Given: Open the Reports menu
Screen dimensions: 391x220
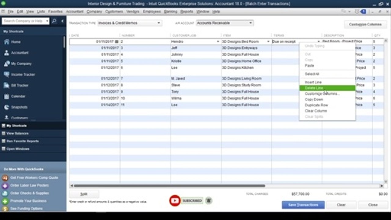Looking at the screenshot, I should [187, 12].
